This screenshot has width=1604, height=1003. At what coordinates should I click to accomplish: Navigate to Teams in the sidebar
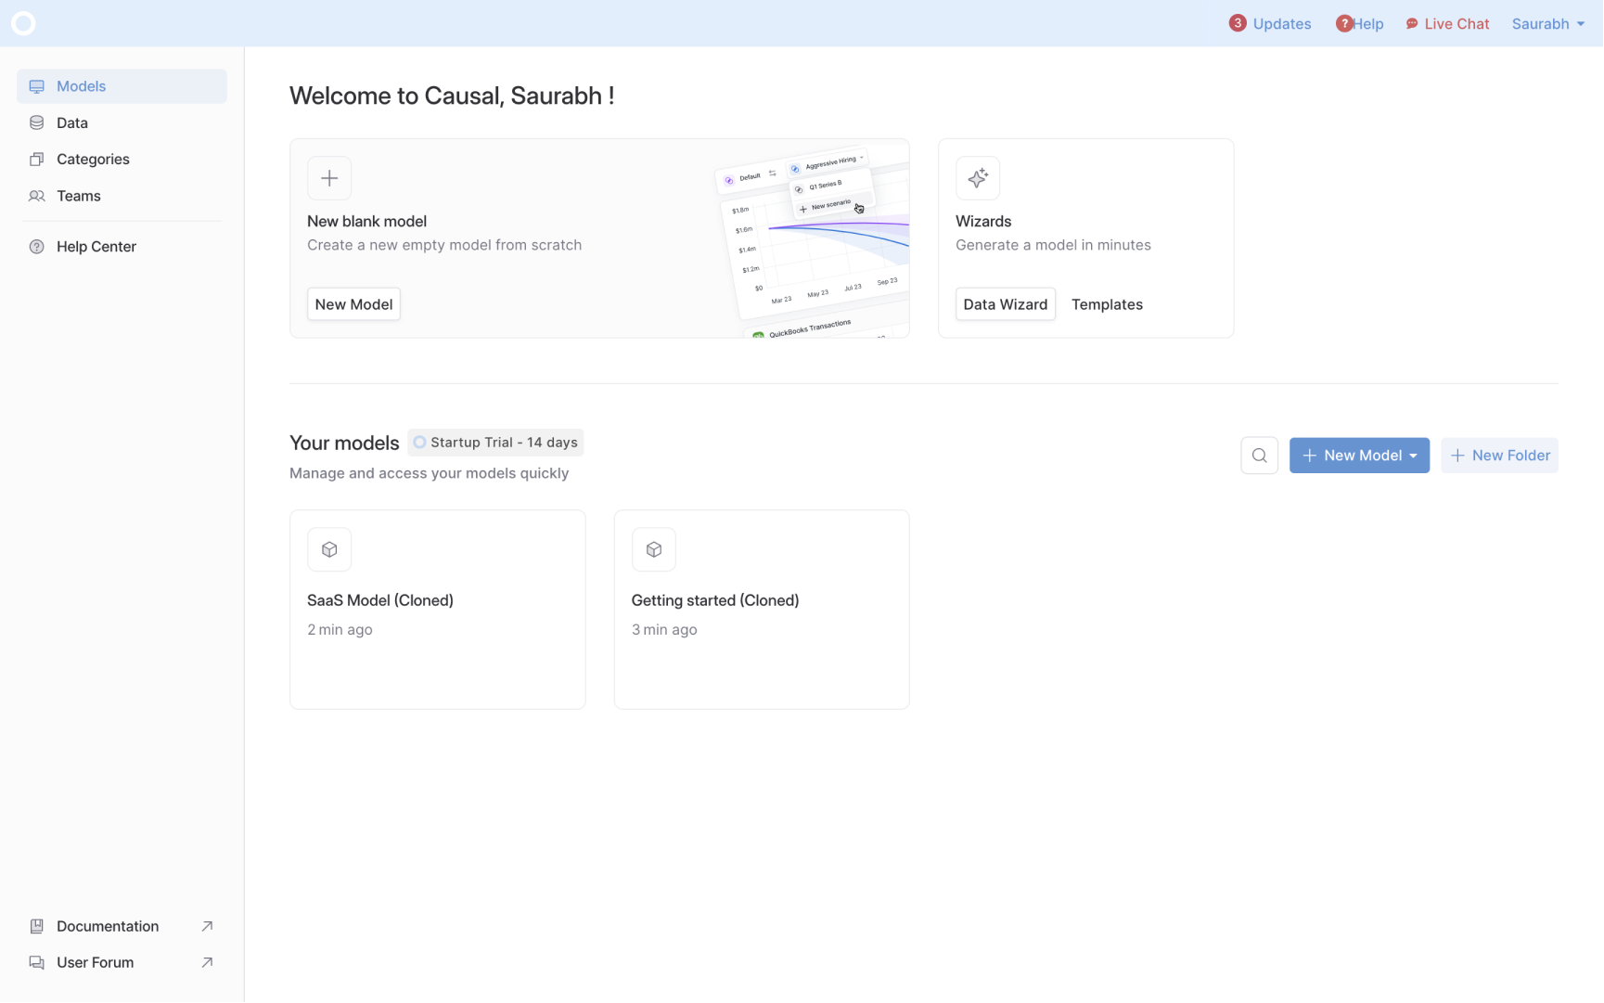tap(78, 196)
